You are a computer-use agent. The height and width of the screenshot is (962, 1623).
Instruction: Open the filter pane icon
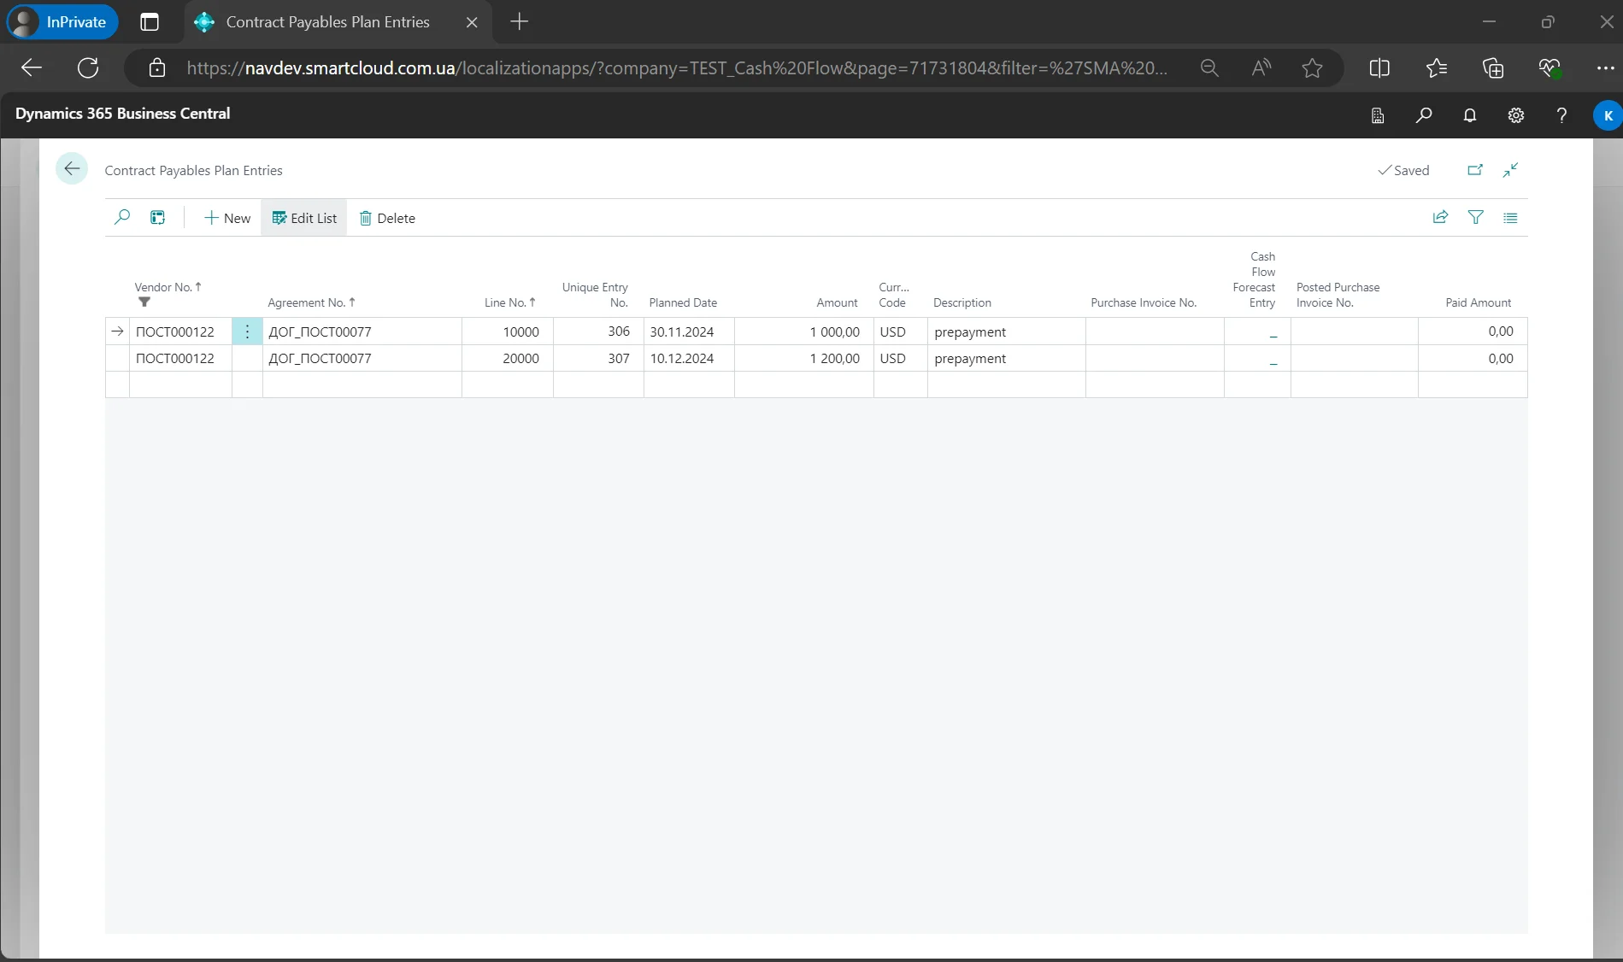click(x=1475, y=218)
